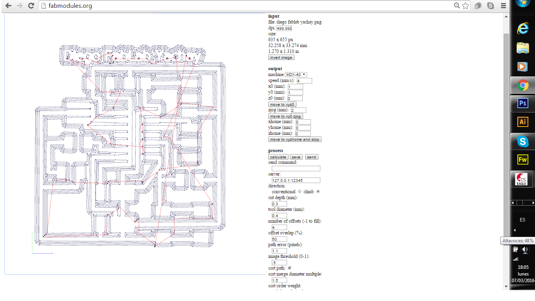Image resolution: width=535 pixels, height=301 pixels.
Task: Open Adobe Illustrator from the taskbar
Action: pyautogui.click(x=522, y=122)
